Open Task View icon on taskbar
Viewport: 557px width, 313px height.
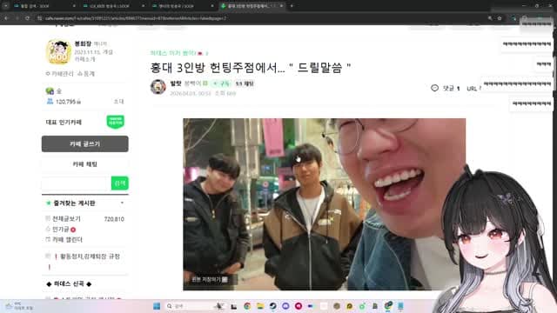click(233, 306)
